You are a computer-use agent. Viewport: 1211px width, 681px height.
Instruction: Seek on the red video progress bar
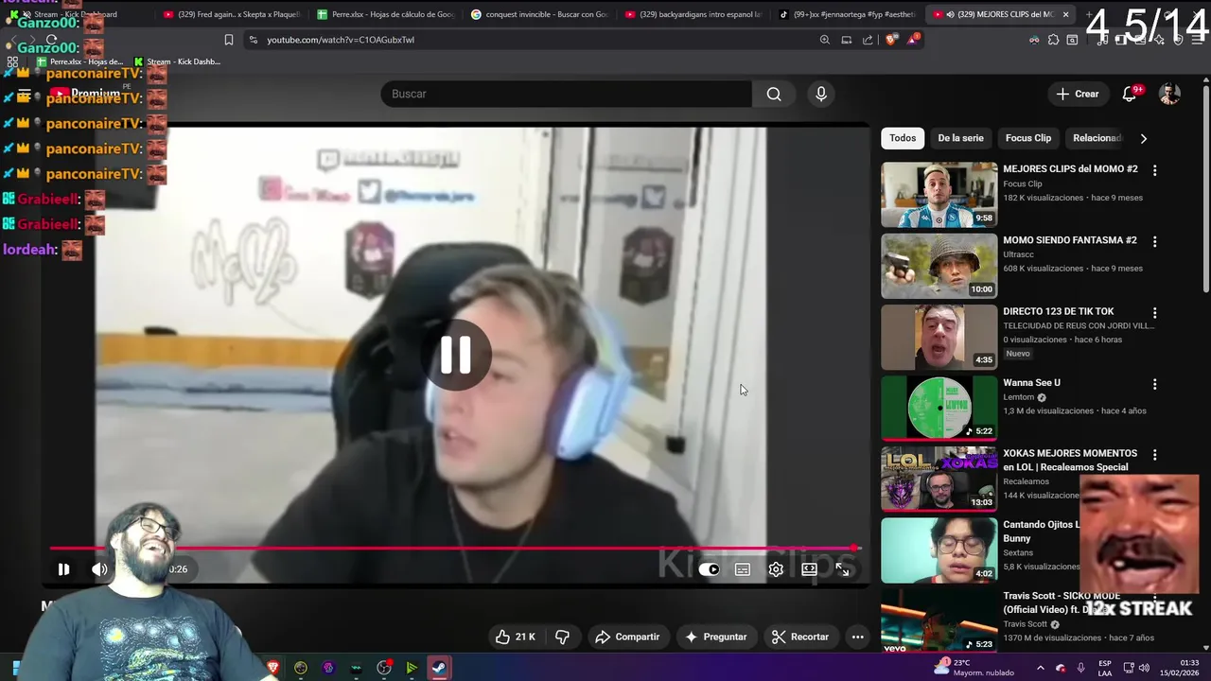pos(454,548)
